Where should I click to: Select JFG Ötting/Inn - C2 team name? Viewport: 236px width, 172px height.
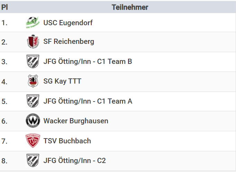click(74, 161)
